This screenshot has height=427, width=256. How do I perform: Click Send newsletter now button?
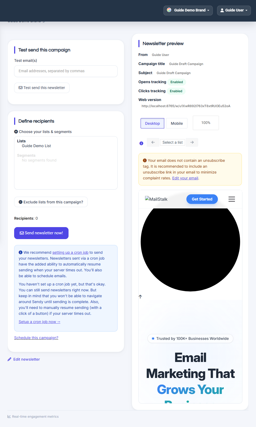click(41, 233)
